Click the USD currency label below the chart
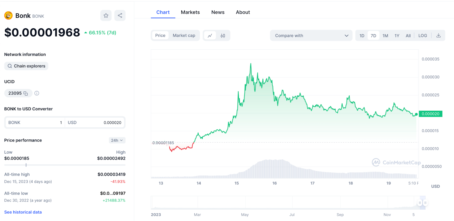 [x=436, y=186]
